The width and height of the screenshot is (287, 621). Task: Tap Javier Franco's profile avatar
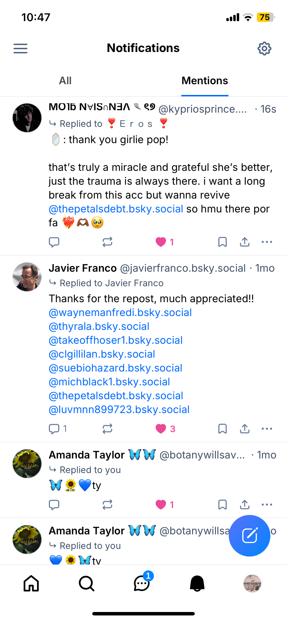[27, 277]
